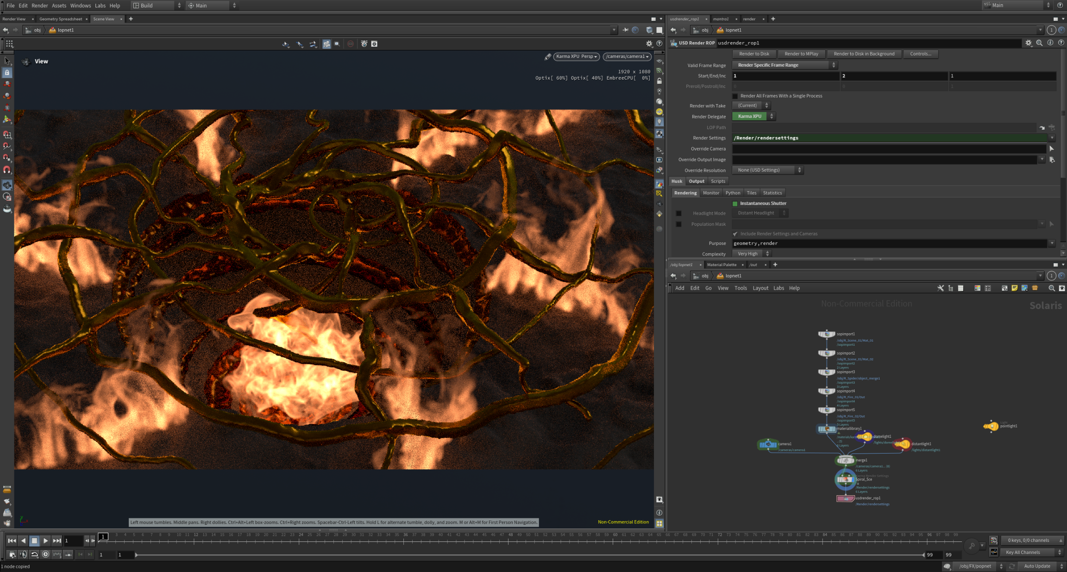Click the Controls... button
Image resolution: width=1067 pixels, height=572 pixels.
pyautogui.click(x=921, y=54)
